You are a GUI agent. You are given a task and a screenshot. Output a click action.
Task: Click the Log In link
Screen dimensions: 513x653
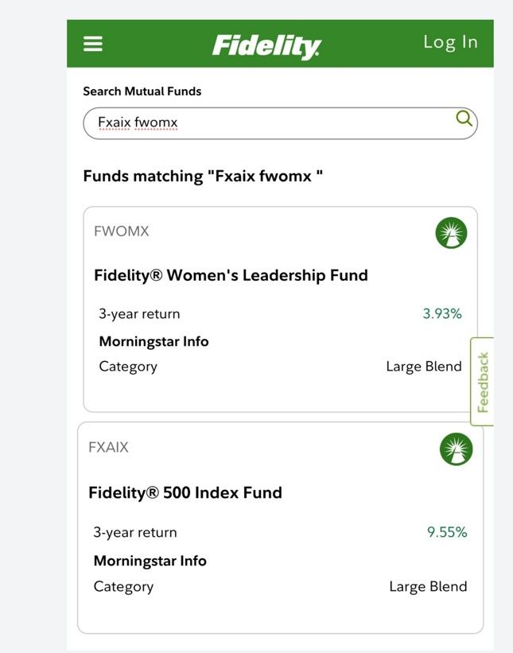point(450,42)
